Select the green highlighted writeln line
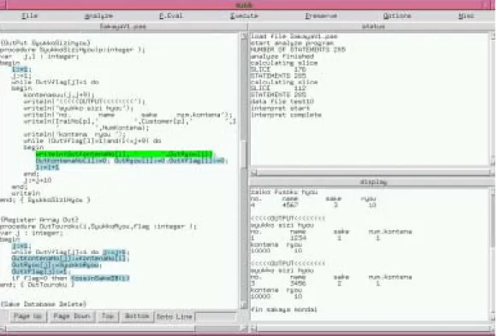This screenshot has height=336, width=499. 124,154
